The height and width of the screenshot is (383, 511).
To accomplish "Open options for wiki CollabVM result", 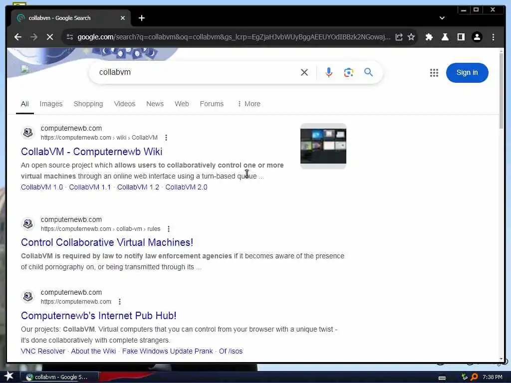I will (x=166, y=138).
